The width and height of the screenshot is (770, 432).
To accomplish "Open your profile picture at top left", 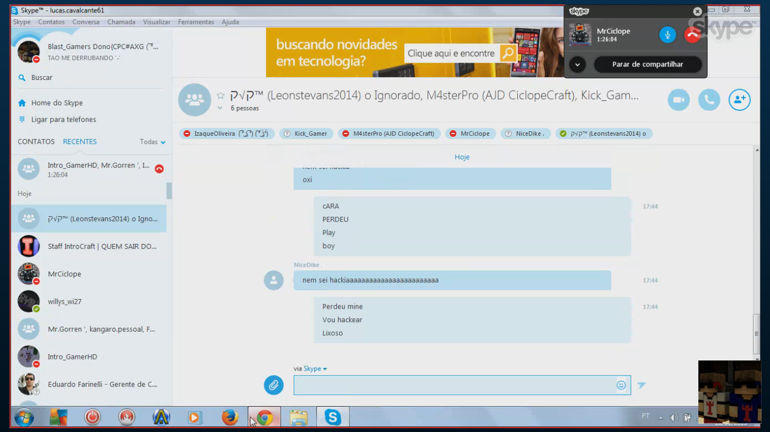I will (28, 52).
